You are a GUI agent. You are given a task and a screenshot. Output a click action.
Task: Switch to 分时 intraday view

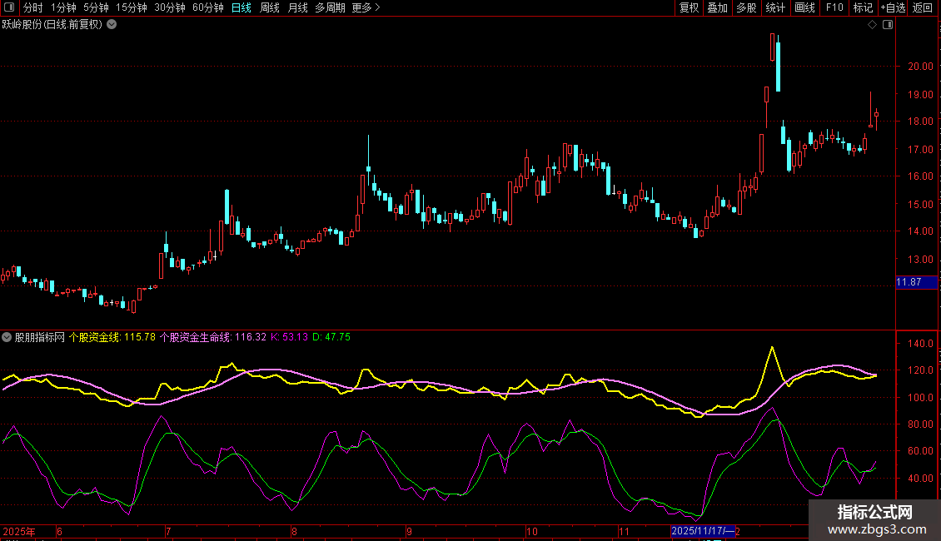coord(33,7)
